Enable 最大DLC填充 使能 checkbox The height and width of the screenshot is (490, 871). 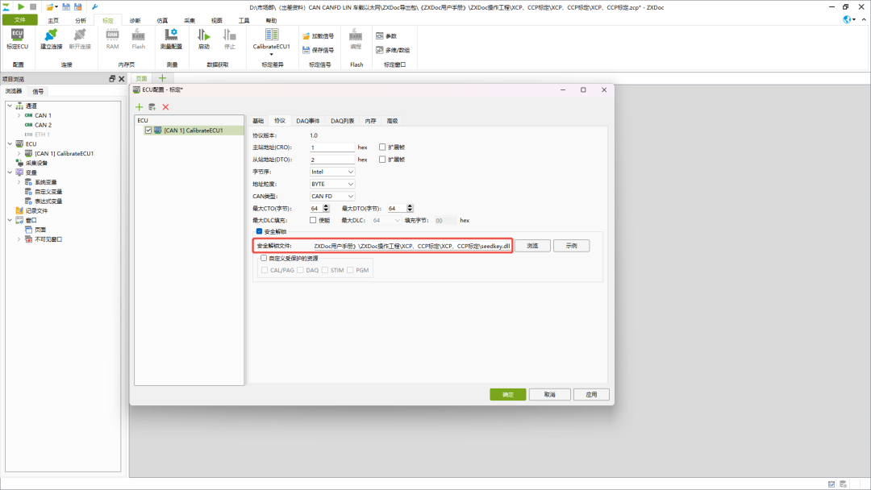[313, 220]
